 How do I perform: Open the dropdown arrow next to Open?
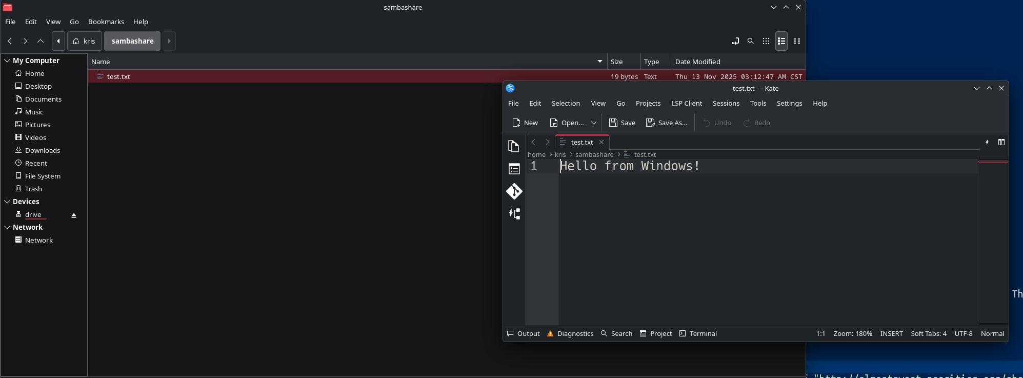[593, 123]
